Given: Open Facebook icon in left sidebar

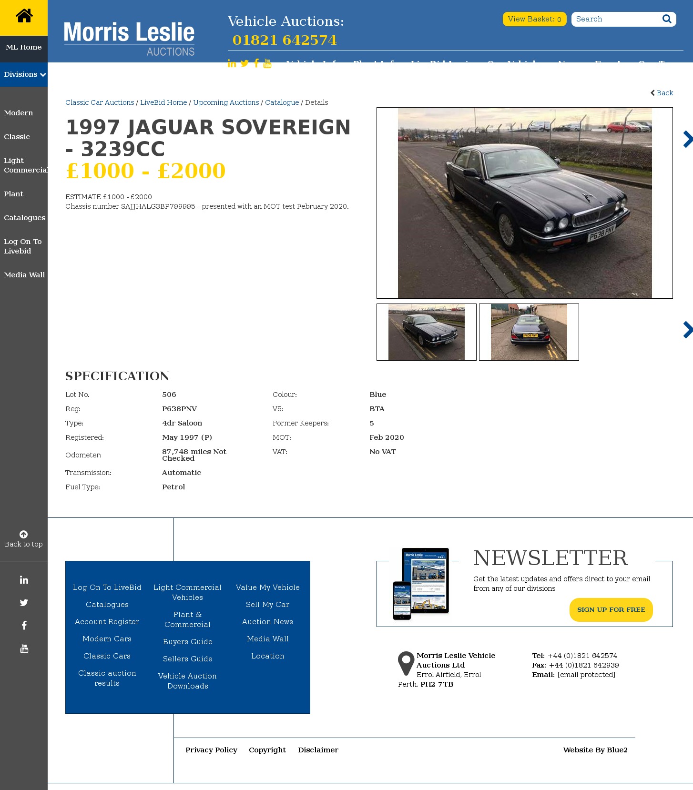Looking at the screenshot, I should click(24, 626).
